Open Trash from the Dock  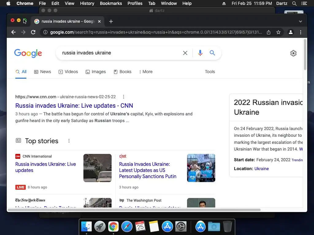click(x=227, y=226)
